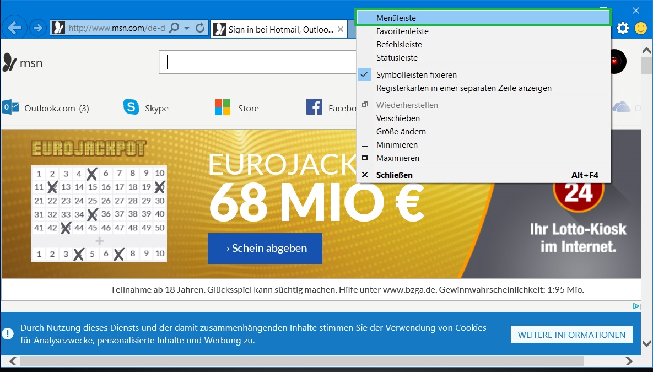Image resolution: width=653 pixels, height=372 pixels.
Task: Click the OneDrive cloud icon
Action: coord(622,107)
